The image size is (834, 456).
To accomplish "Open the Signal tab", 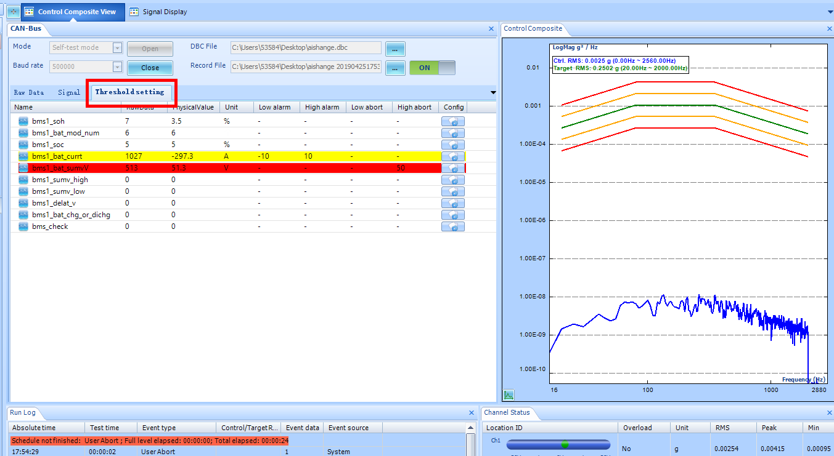I will 69,92.
